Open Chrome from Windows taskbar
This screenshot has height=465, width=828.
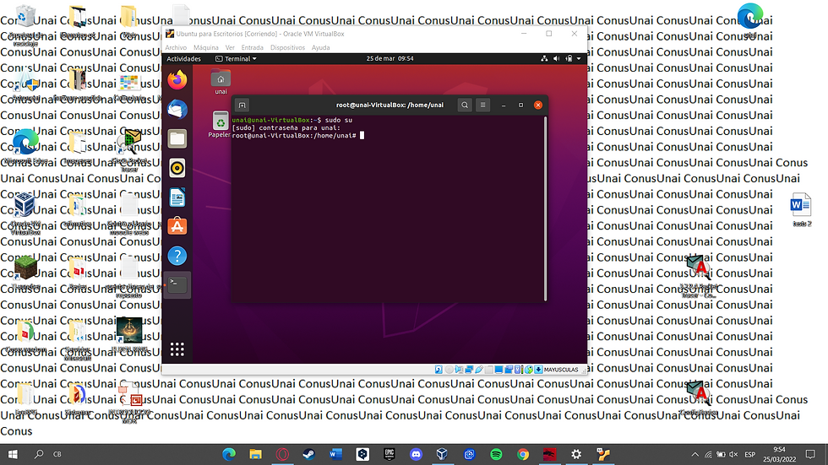point(523,454)
